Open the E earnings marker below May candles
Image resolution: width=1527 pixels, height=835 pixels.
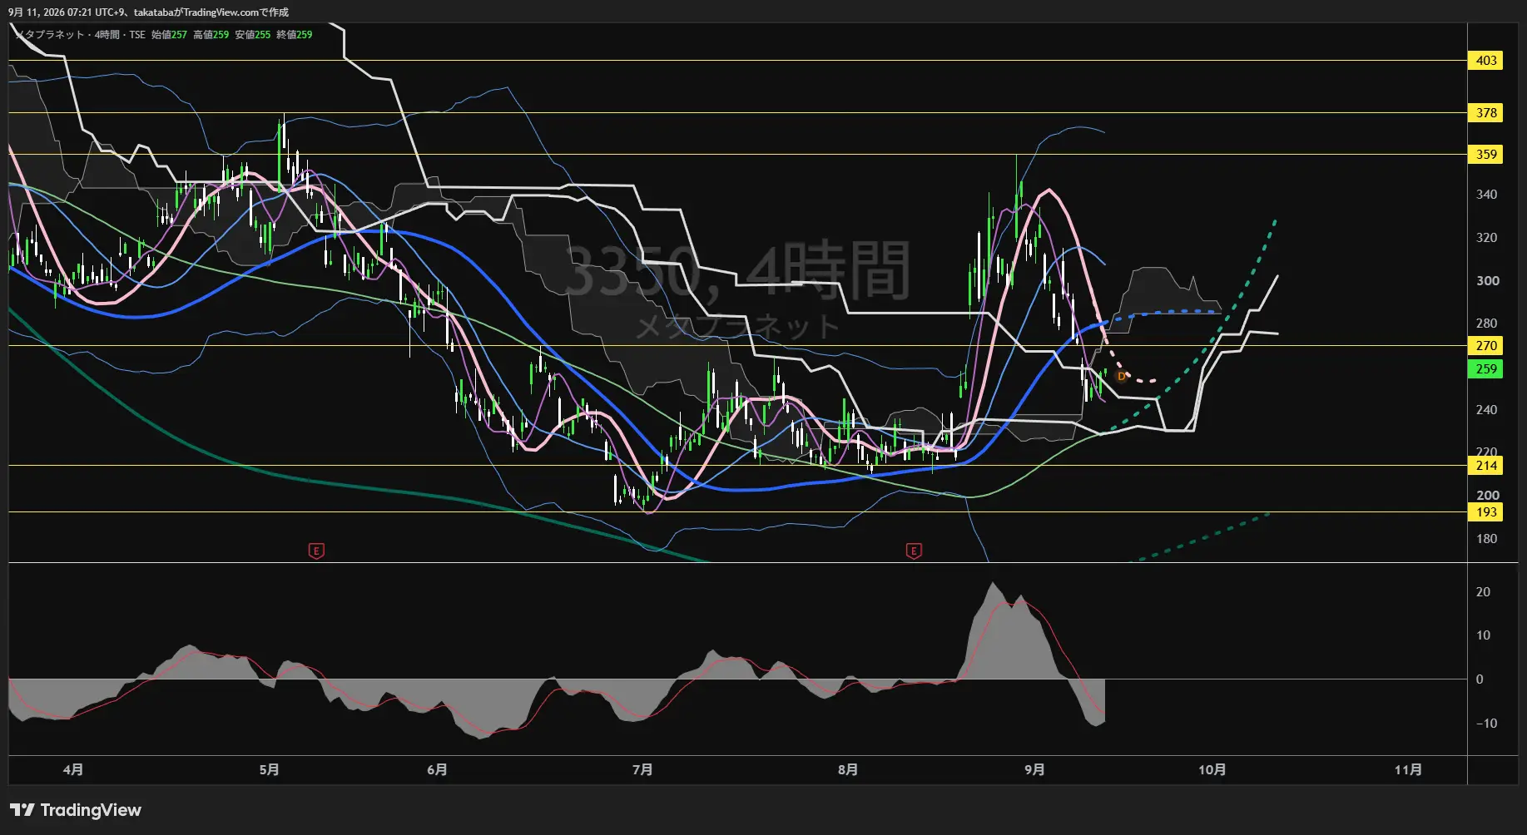pyautogui.click(x=316, y=551)
